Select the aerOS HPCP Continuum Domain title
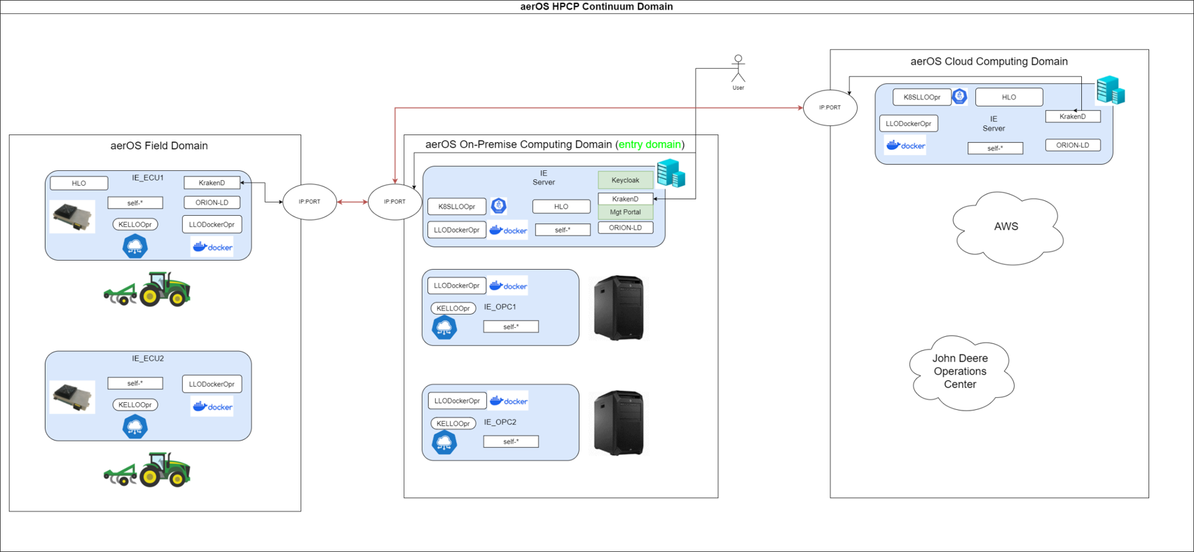The height and width of the screenshot is (552, 1194). click(x=596, y=7)
